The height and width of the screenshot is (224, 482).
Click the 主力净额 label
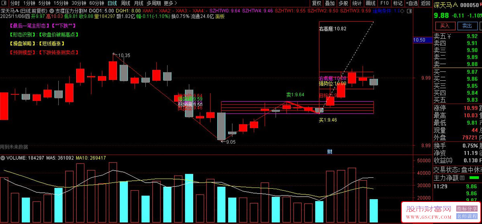click(x=446, y=178)
